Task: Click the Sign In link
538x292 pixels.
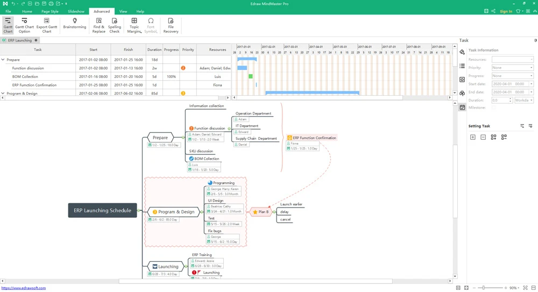Action: (x=506, y=11)
